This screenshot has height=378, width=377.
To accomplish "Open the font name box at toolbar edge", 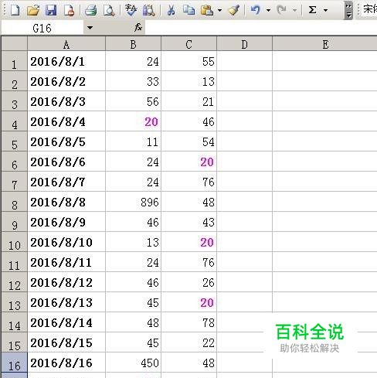I will tap(369, 10).
